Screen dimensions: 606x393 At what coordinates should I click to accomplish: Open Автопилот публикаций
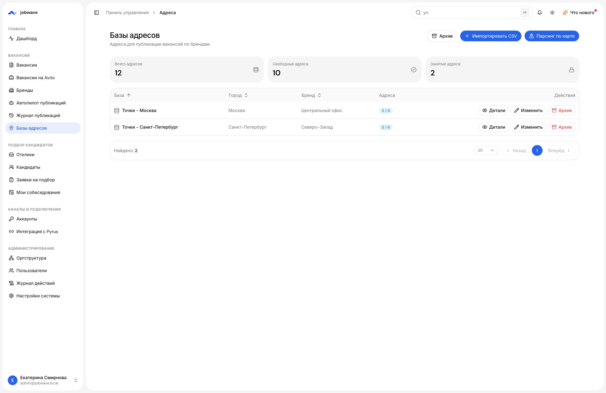click(x=43, y=103)
